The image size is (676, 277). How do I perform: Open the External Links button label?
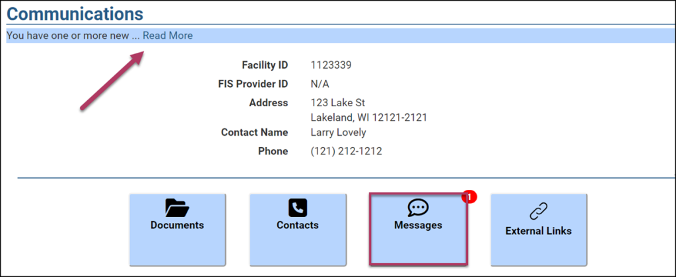(539, 231)
